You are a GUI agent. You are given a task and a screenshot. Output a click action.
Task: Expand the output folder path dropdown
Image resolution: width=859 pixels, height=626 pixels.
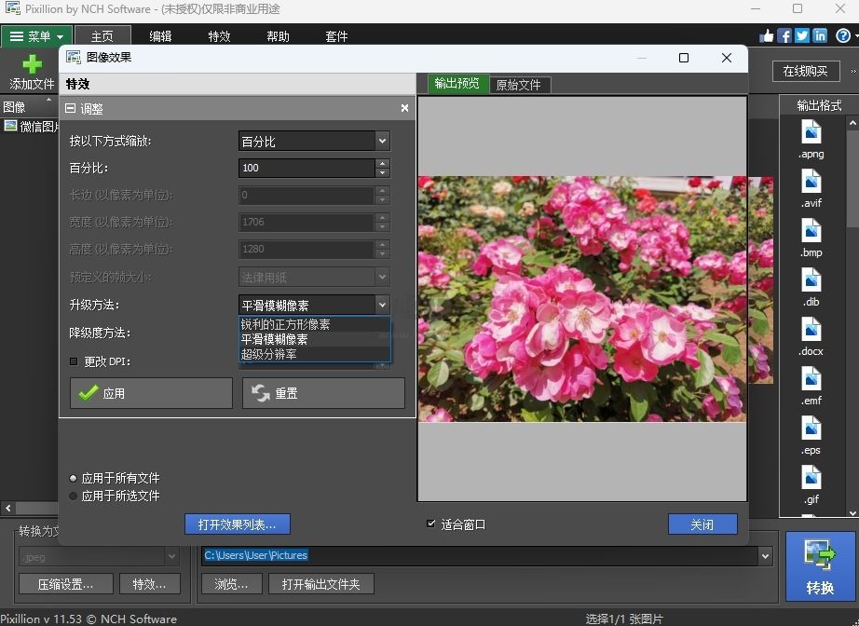pos(766,556)
